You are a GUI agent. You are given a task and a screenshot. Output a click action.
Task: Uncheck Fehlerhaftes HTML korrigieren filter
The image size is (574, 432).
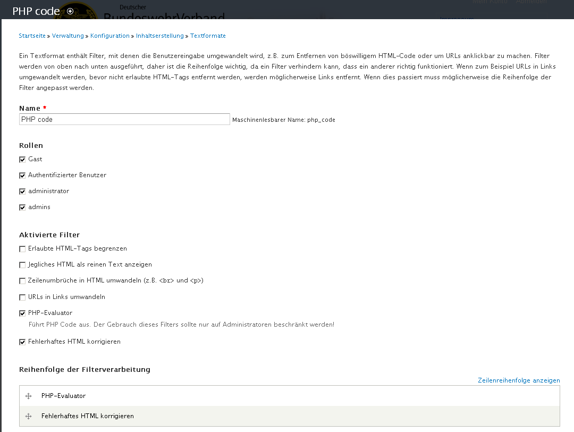(x=22, y=342)
